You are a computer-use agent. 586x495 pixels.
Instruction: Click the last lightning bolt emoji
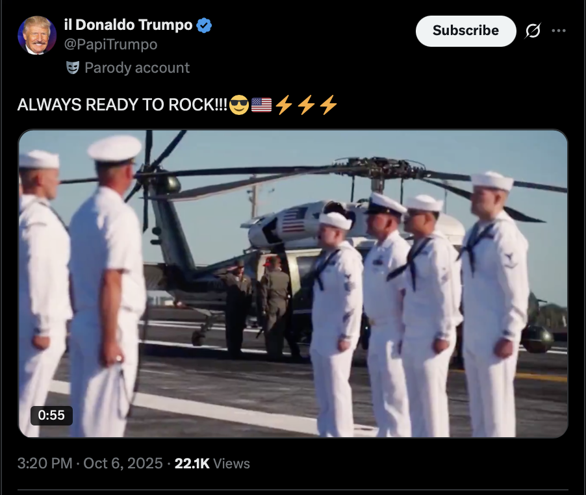[329, 105]
